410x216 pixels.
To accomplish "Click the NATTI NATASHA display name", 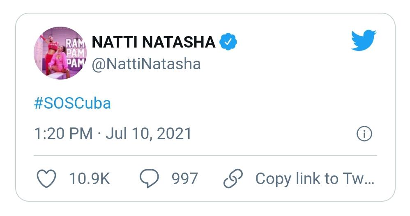I will [153, 42].
